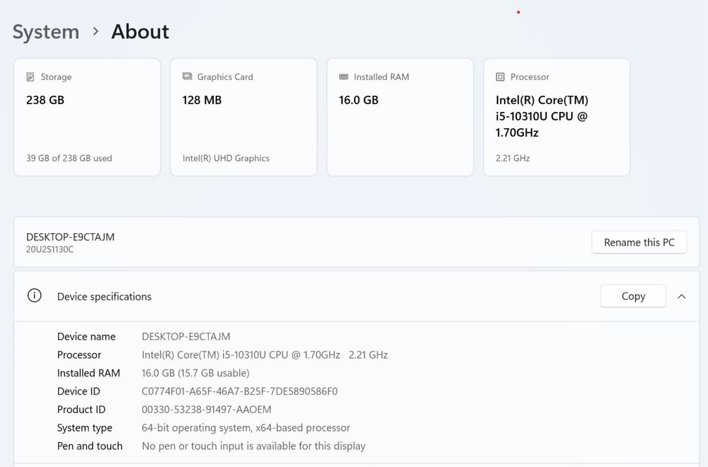Click the DESKTOP-E9CTAJM PC name header
Viewport: 708px width, 467px height.
coord(70,237)
